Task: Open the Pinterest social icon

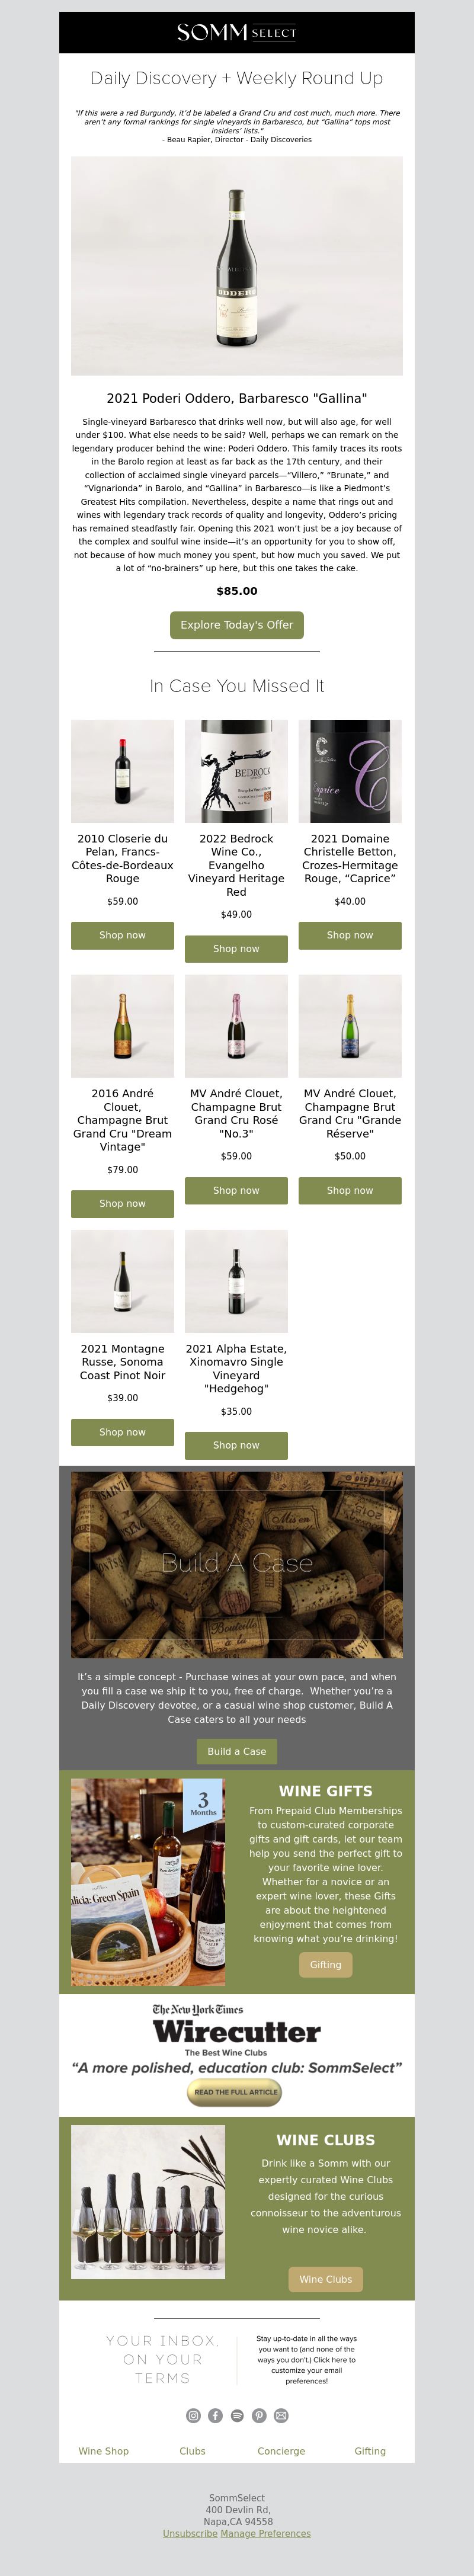Action: [259, 2415]
